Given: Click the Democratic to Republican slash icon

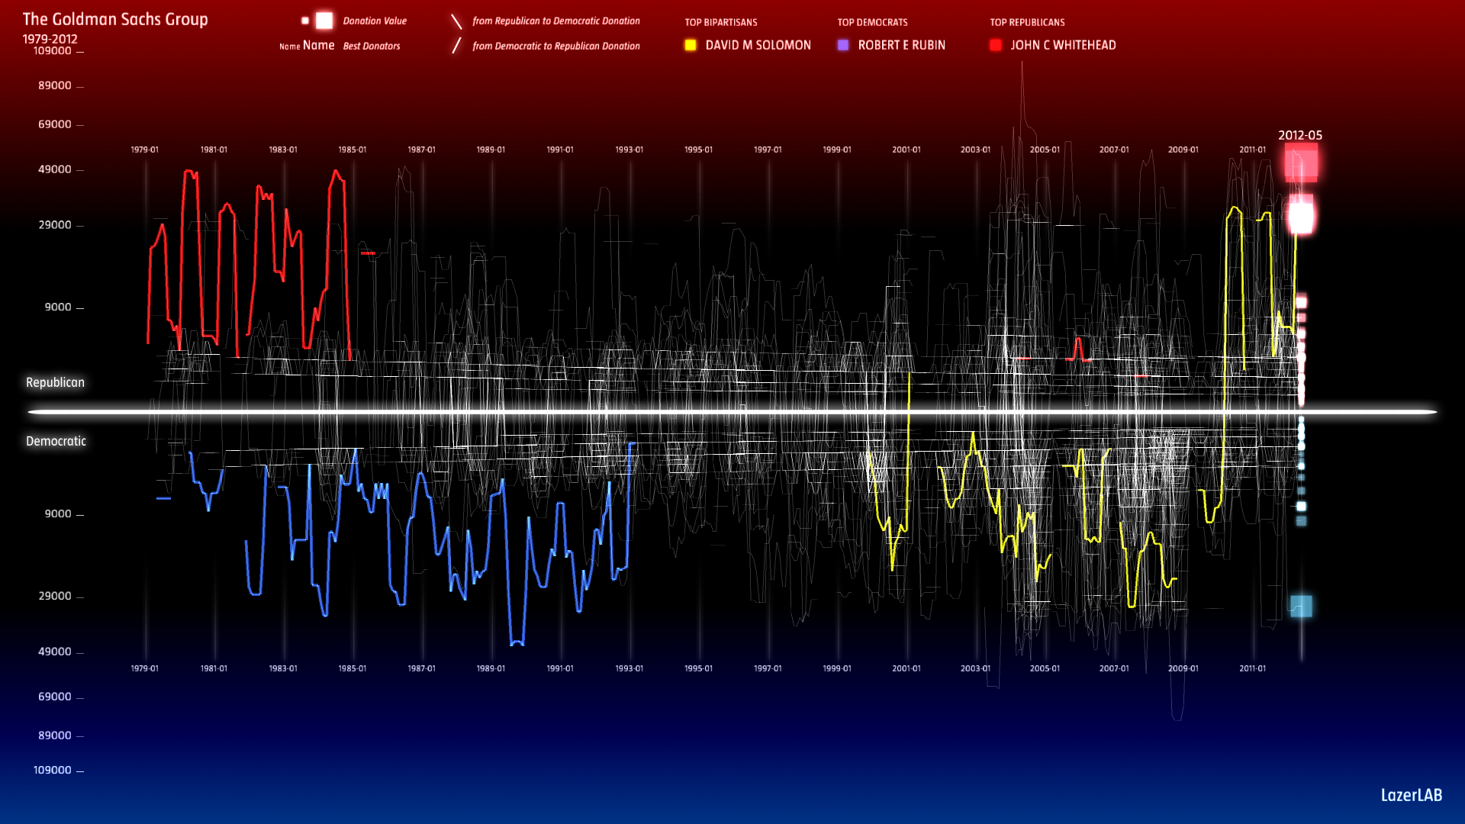Looking at the screenshot, I should tap(456, 46).
